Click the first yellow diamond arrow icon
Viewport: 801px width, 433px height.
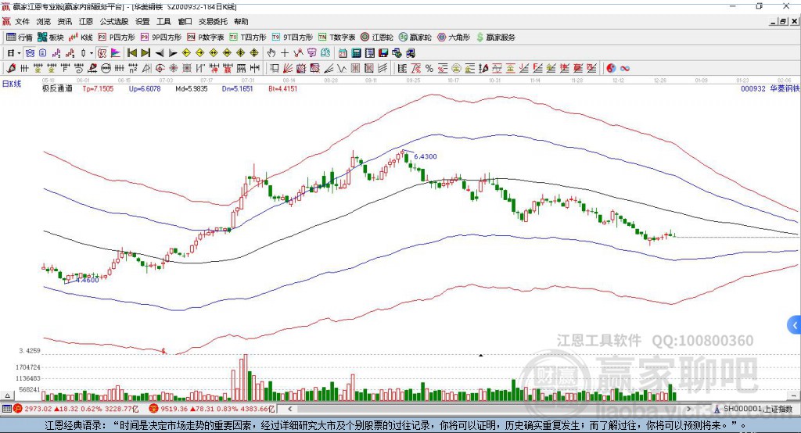click(186, 52)
